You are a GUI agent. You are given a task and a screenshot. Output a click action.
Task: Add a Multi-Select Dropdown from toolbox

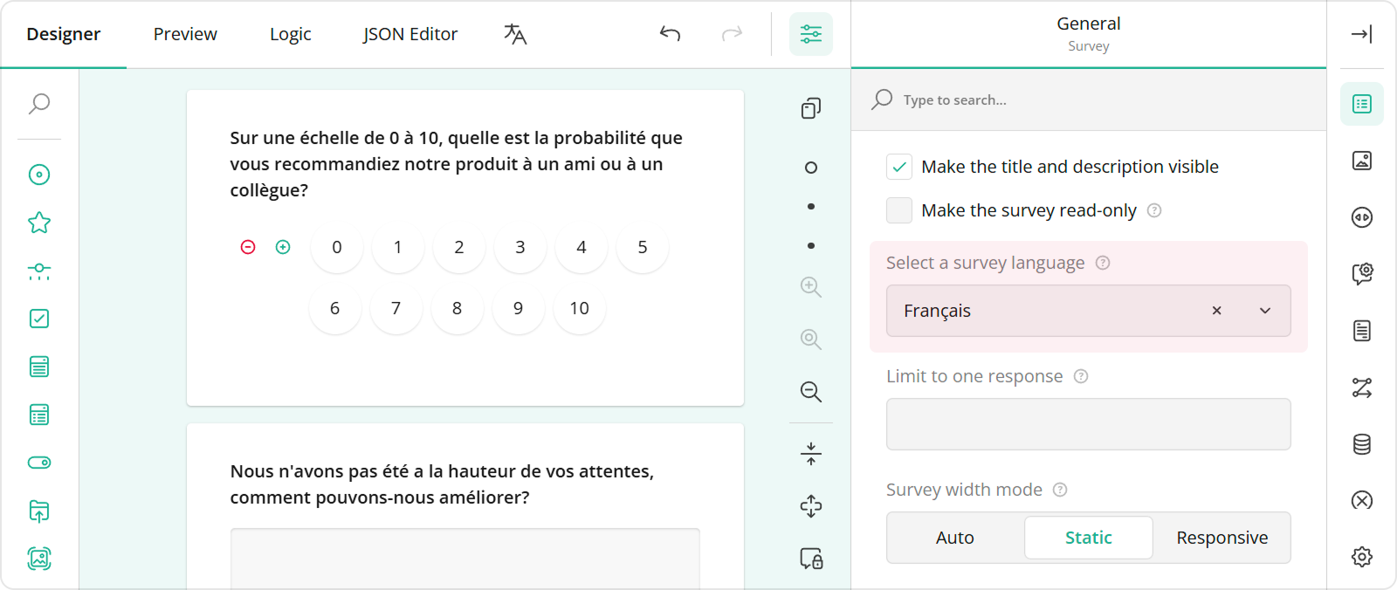tap(39, 415)
